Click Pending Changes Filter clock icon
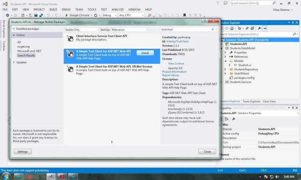 [239, 28]
